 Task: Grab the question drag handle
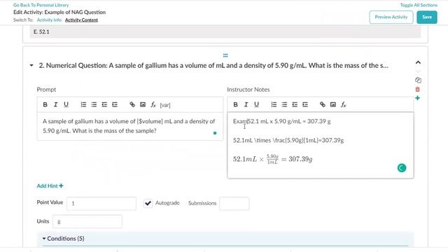coord(225,55)
